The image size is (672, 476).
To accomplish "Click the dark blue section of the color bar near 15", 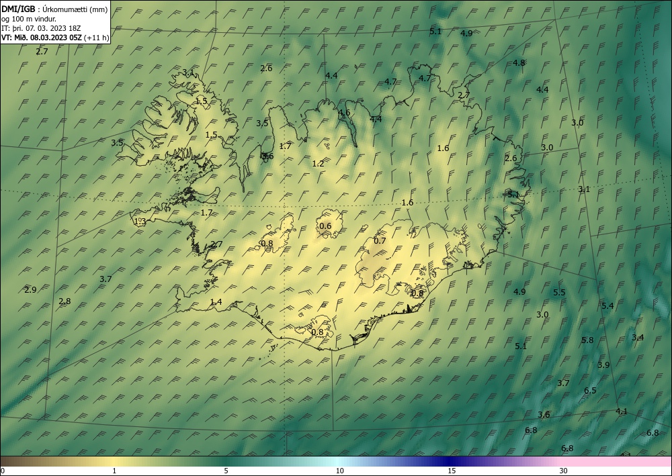I will click(450, 461).
